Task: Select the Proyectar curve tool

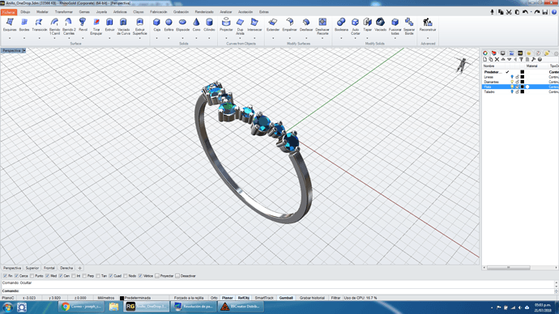Action: [226, 24]
